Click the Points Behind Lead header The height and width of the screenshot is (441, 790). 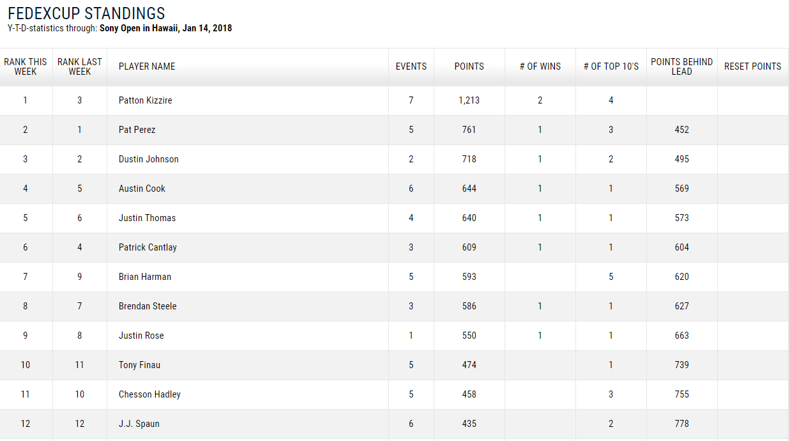(681, 66)
